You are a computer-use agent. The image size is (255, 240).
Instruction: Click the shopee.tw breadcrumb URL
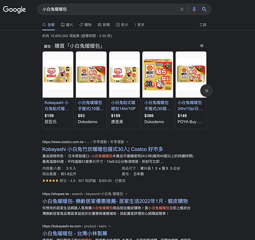pyautogui.click(x=82, y=194)
